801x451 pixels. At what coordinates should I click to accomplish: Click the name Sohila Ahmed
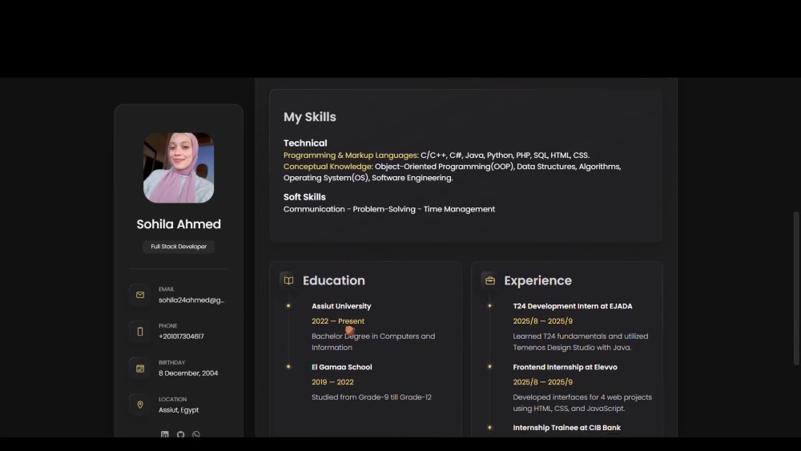click(179, 223)
